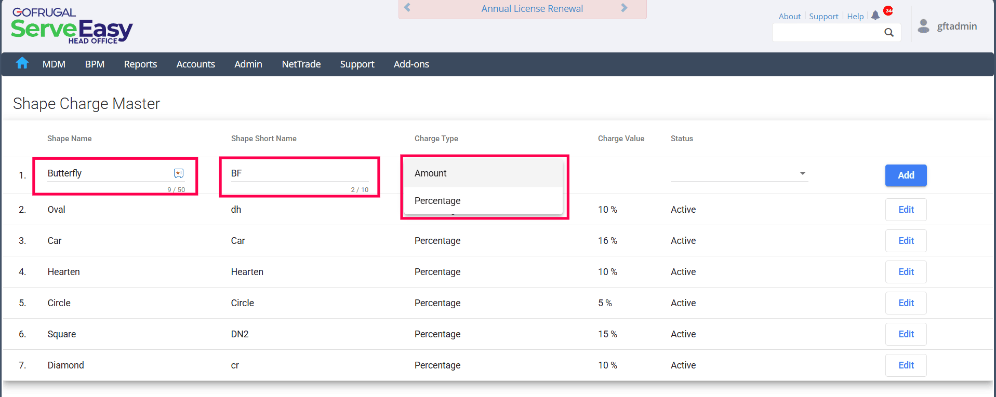Click the search magnifier icon
The height and width of the screenshot is (397, 996).
[889, 33]
